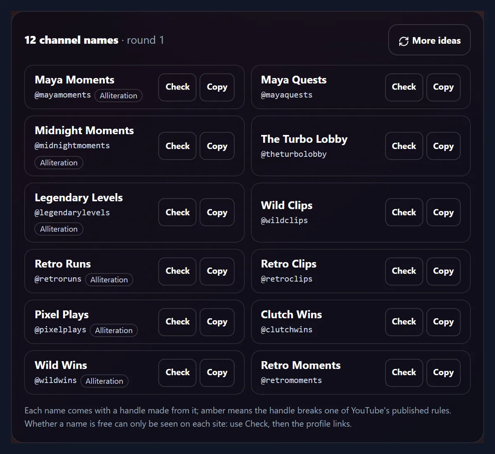Click the Alliteration tag on Pixel Plays
The width and height of the screenshot is (495, 454).
[114, 331]
